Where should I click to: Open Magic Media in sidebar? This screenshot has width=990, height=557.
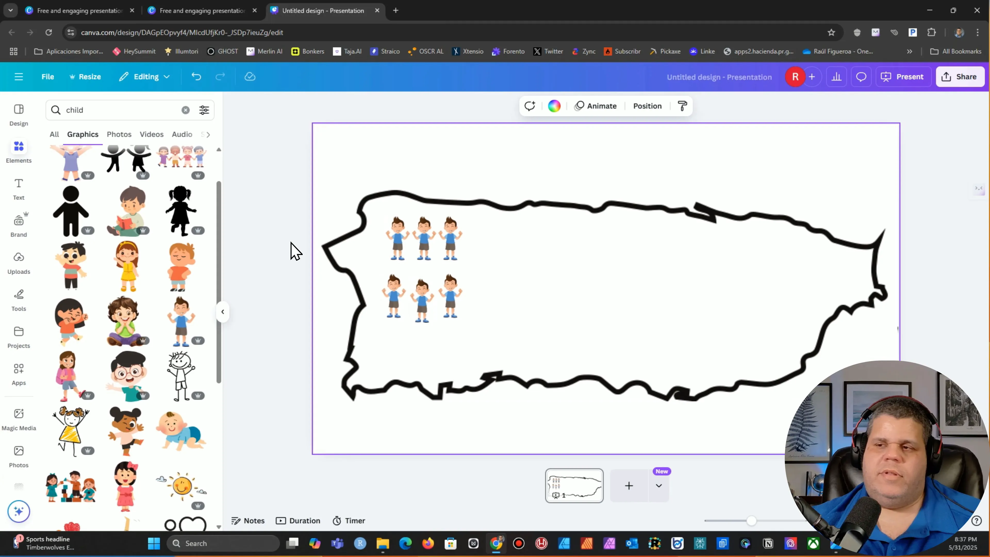coord(19,419)
